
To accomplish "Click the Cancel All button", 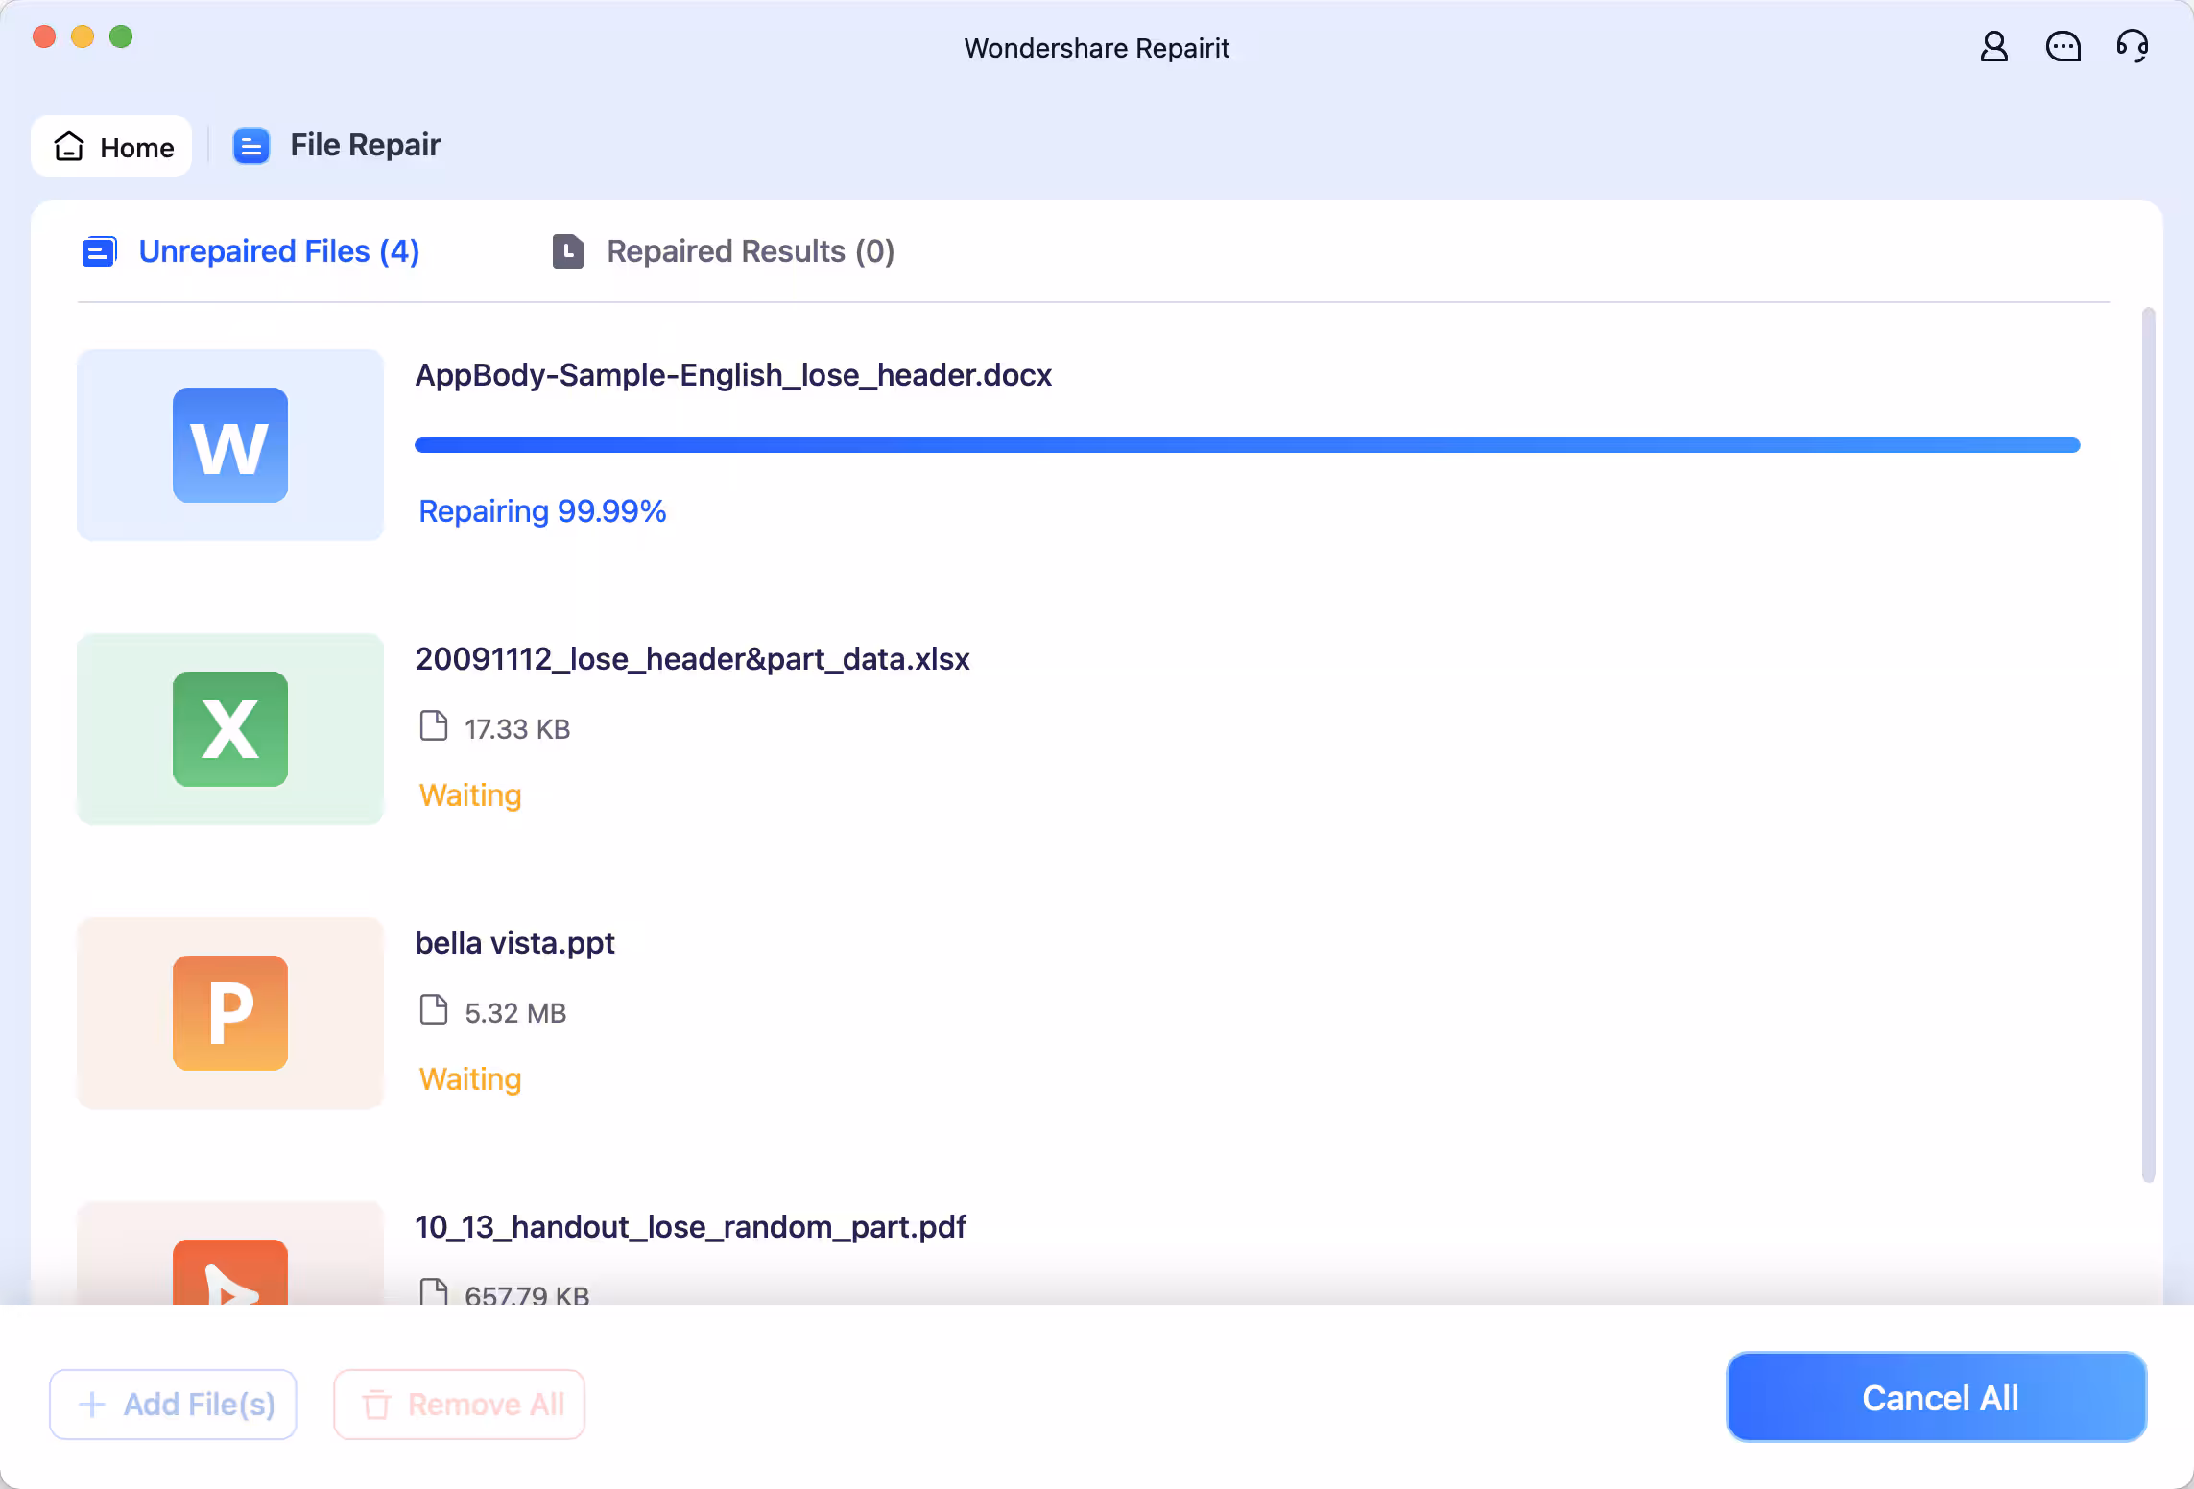I will tap(1937, 1398).
